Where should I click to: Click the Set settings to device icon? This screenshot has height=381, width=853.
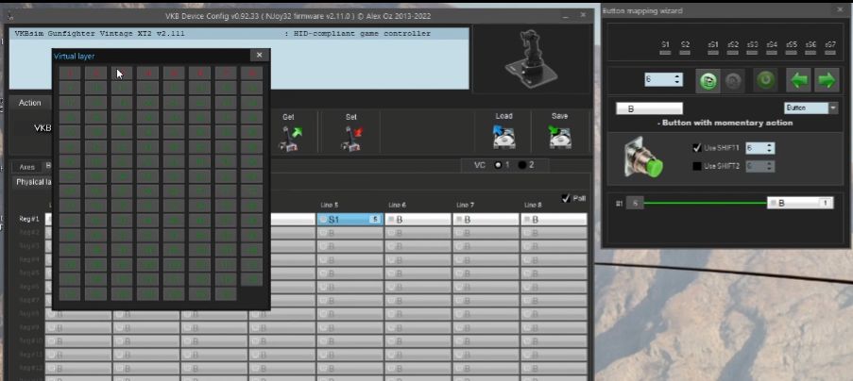click(x=351, y=138)
